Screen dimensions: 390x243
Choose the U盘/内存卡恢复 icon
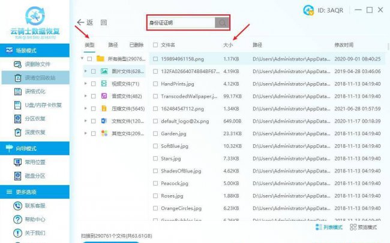(x=17, y=105)
